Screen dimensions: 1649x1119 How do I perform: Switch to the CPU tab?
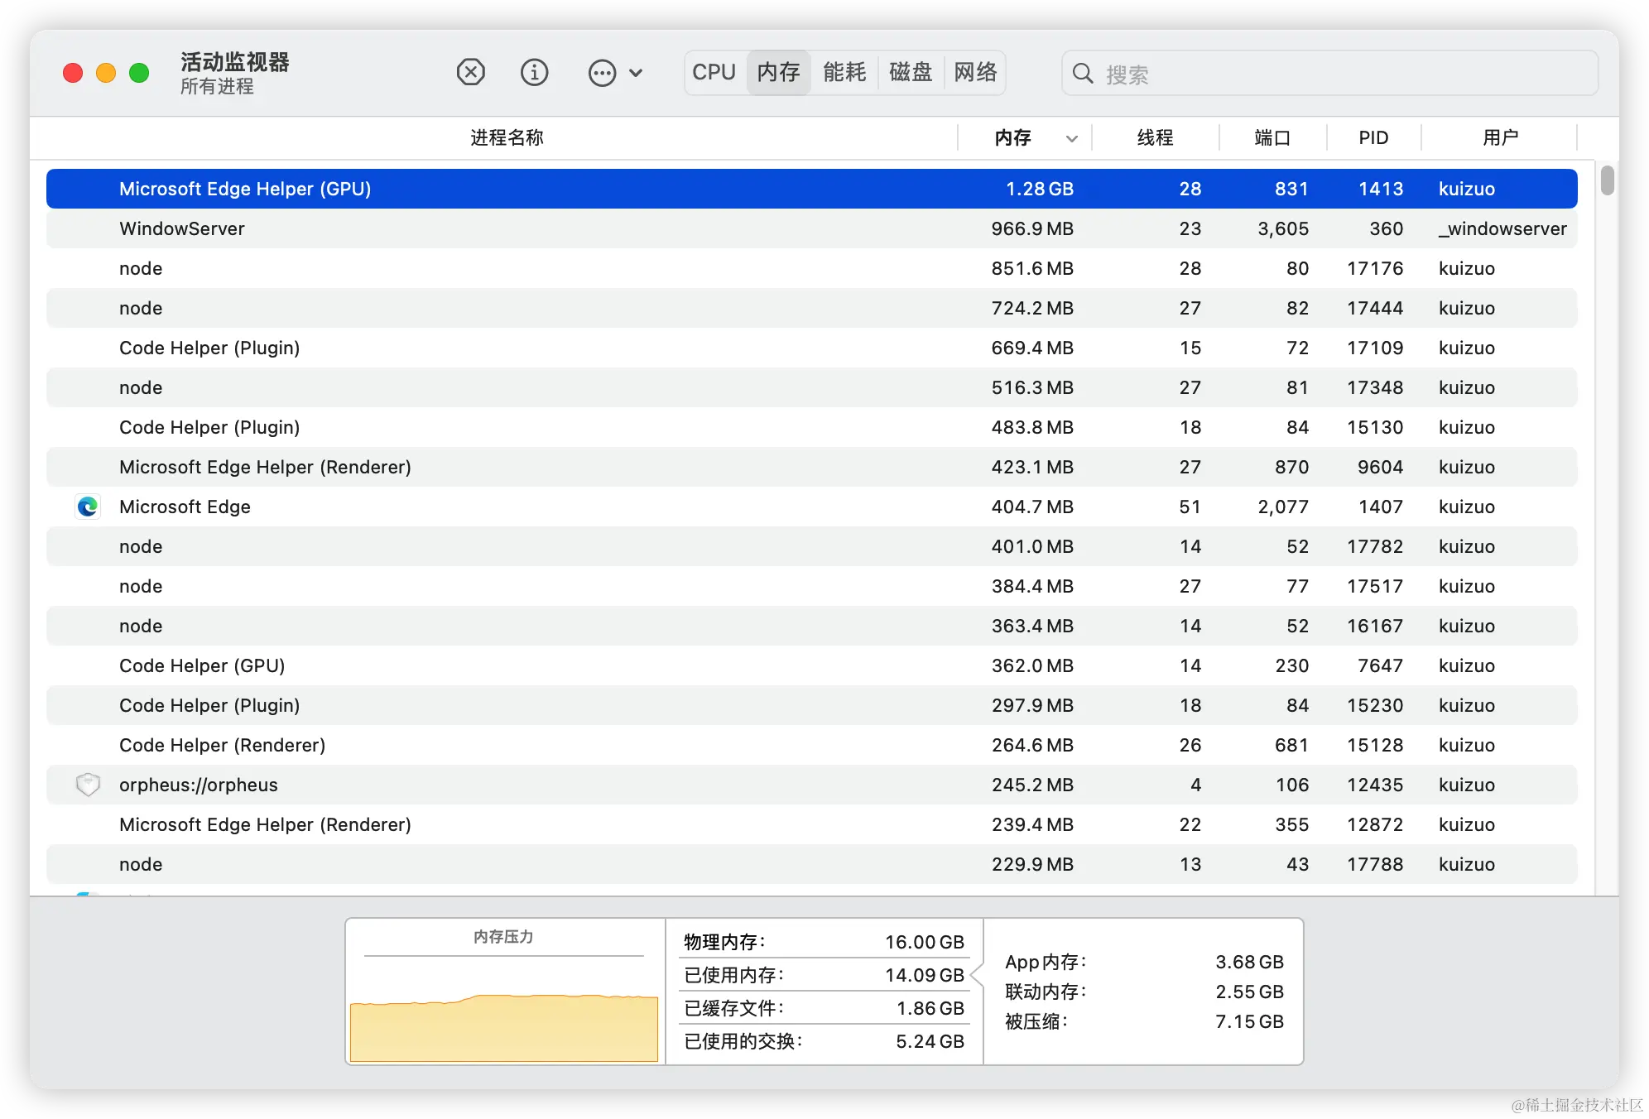point(714,73)
